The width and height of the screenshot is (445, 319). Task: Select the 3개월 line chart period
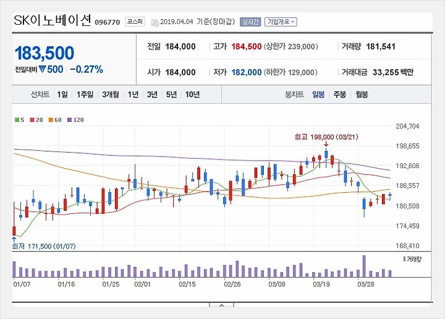click(x=111, y=94)
